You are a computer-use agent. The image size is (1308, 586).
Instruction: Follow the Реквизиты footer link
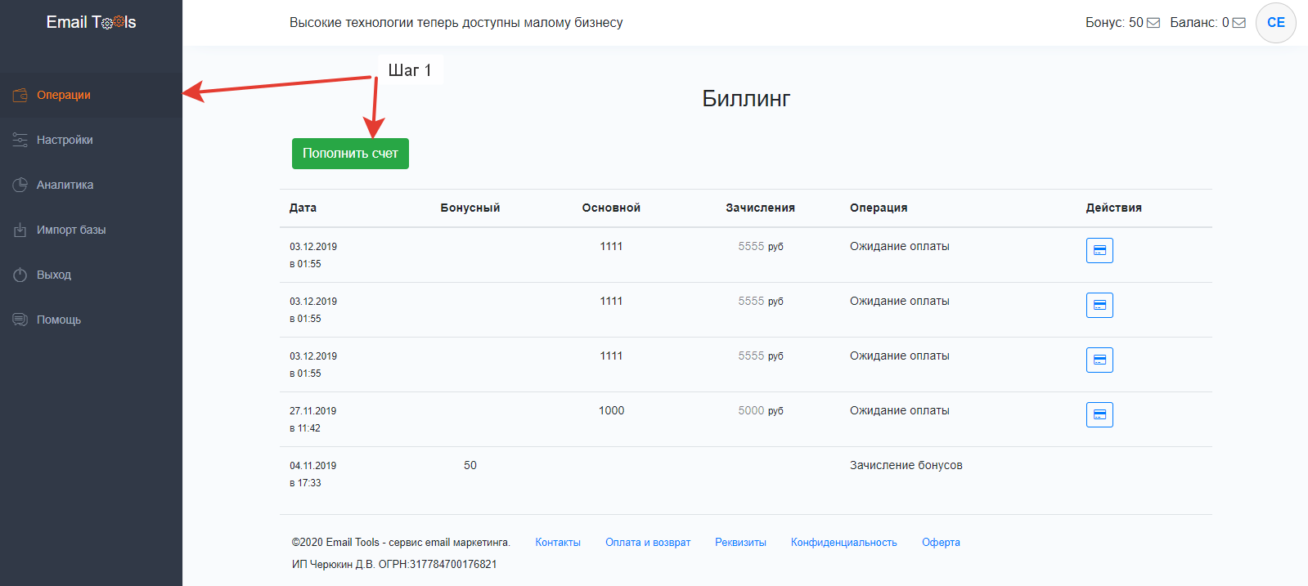(x=740, y=543)
